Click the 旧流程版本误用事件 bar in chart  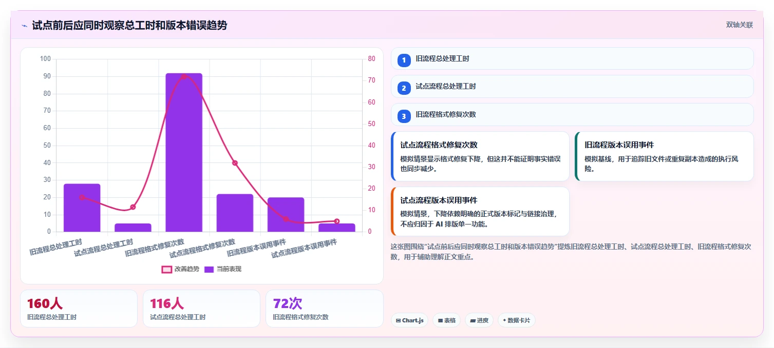click(286, 215)
